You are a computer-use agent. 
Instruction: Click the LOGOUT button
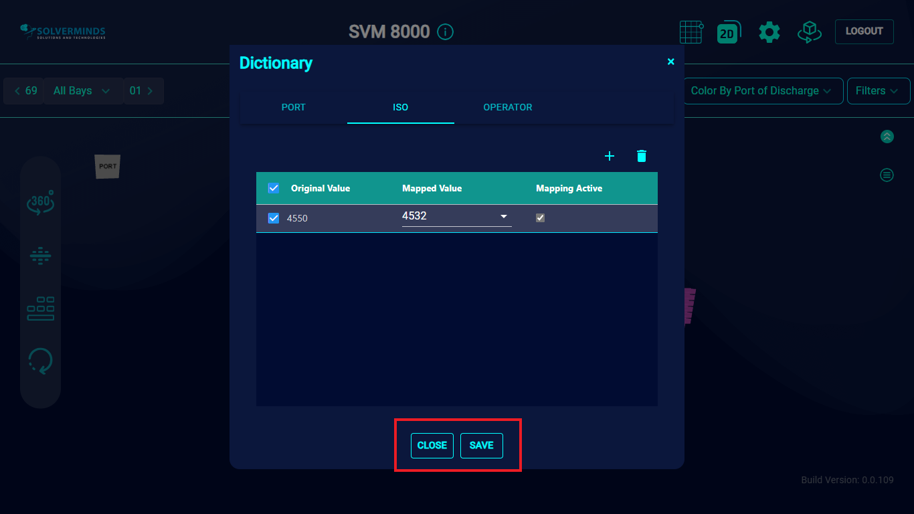864,31
